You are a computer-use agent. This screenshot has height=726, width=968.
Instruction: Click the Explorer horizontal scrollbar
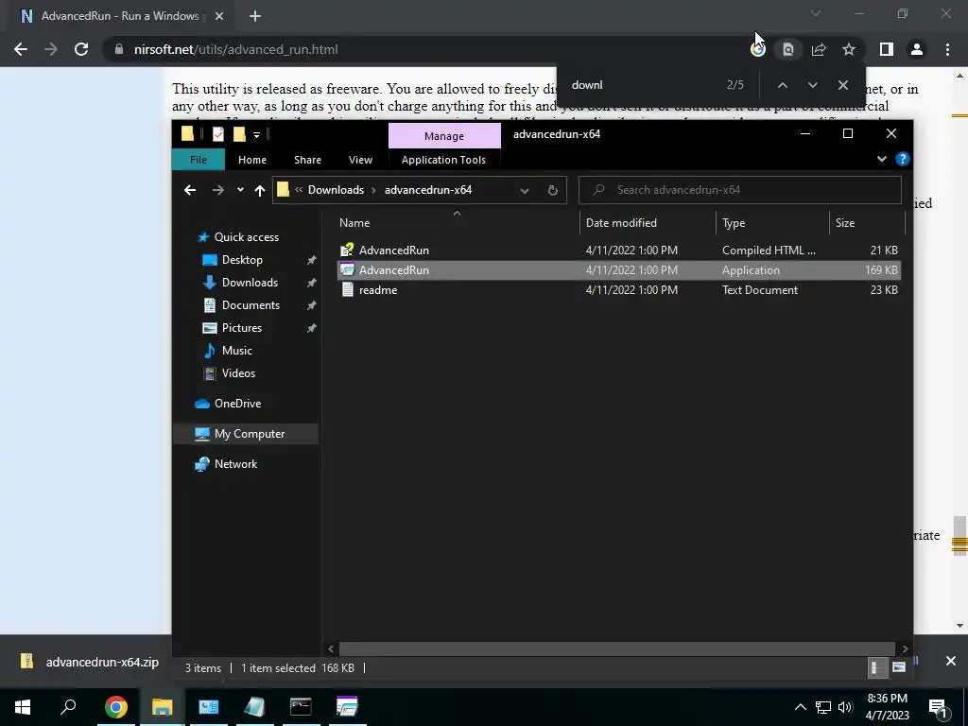[616, 648]
